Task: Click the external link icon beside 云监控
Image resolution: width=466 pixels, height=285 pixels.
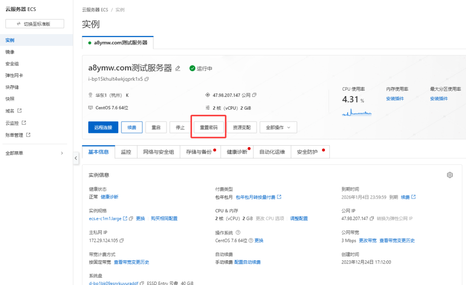Action: tap(24, 123)
